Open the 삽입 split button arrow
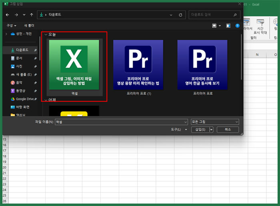Screen dimensions: 280x206 (x=211, y=129)
